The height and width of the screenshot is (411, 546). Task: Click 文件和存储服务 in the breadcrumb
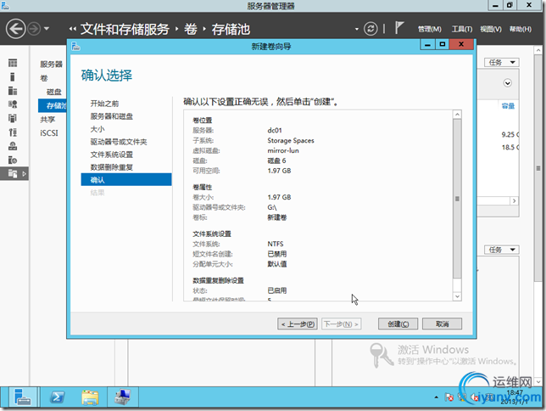click(125, 29)
